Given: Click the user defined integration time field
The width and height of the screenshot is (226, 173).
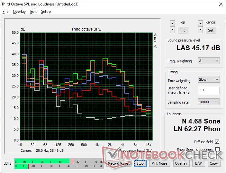Looking at the screenshot, I should point(209,90).
